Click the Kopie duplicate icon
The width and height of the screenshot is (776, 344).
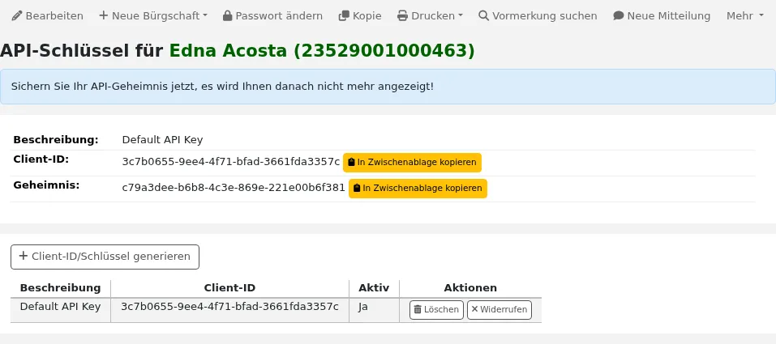point(344,16)
